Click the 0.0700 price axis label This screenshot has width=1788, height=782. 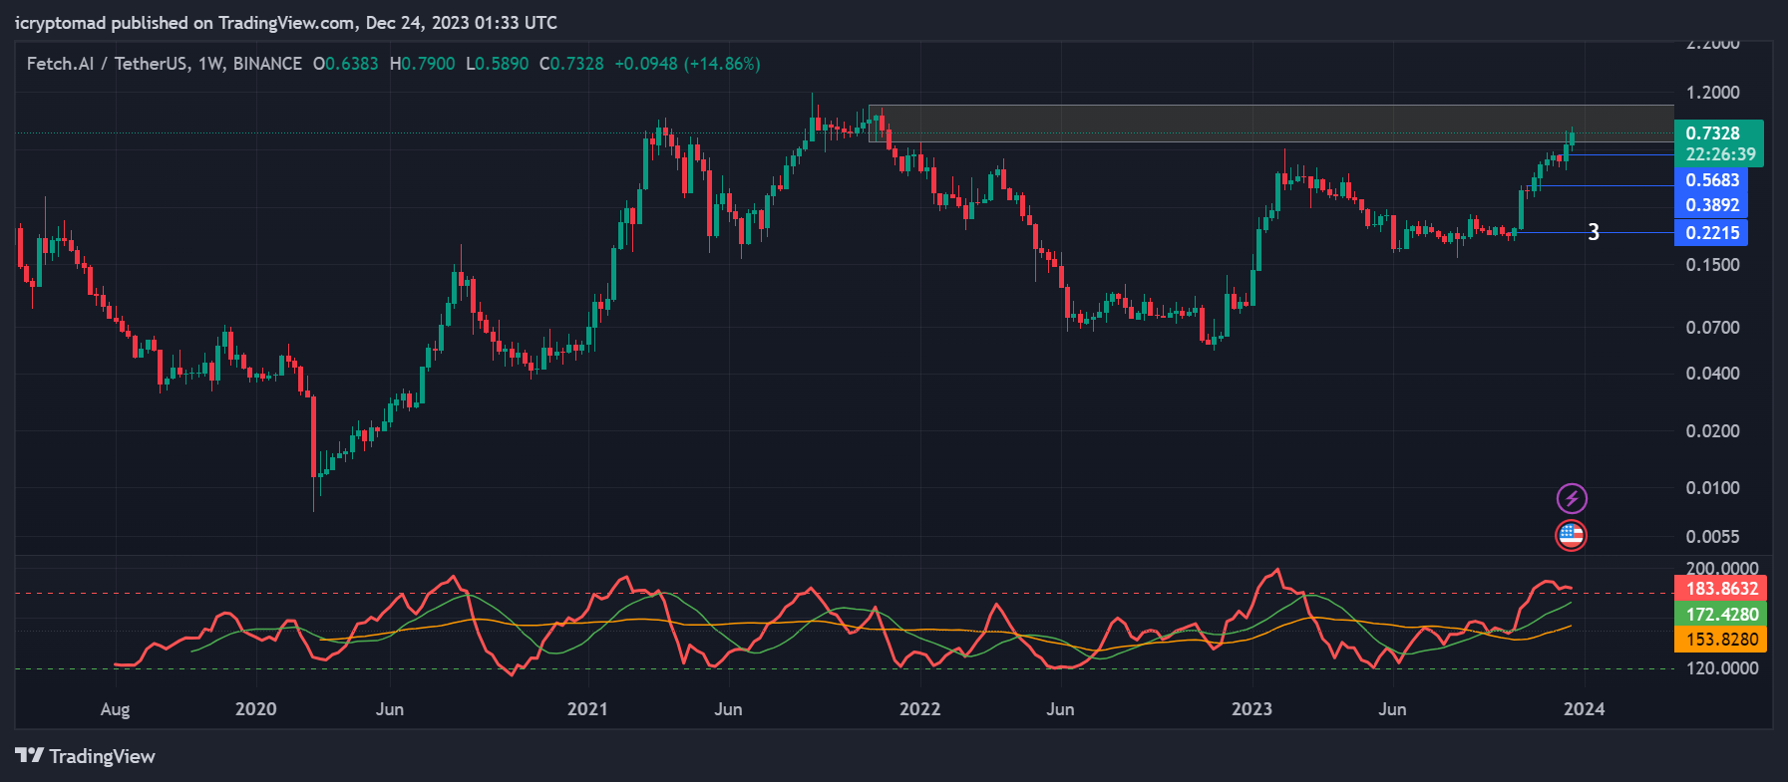click(1712, 328)
